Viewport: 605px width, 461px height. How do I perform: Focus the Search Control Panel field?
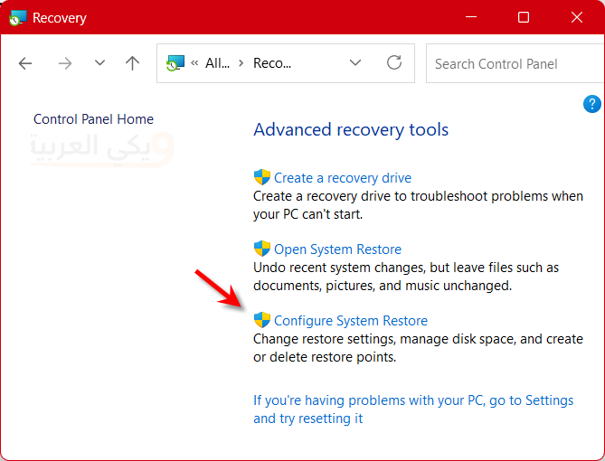point(515,63)
